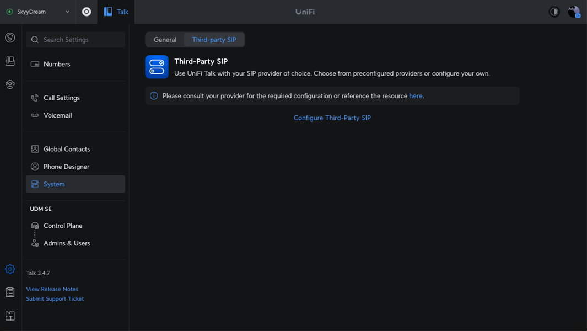Open the user profile avatar
587x331 pixels.
point(574,12)
